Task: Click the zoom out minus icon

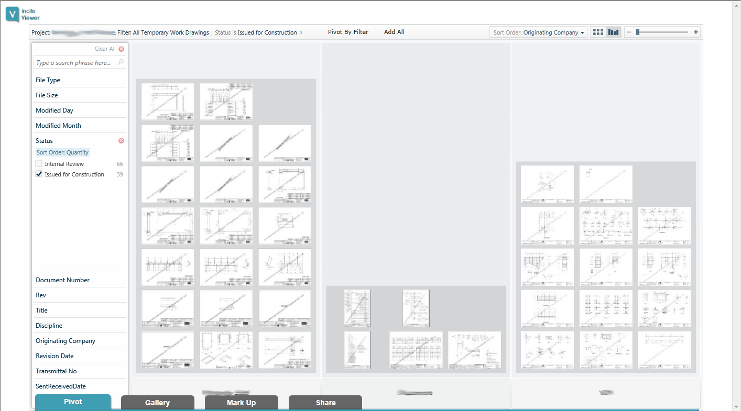Action: tap(629, 32)
